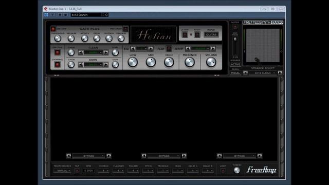This screenshot has width=329, height=185.
Task: Click the limiter Thresh knob
Action: pyautogui.click(x=236, y=170)
